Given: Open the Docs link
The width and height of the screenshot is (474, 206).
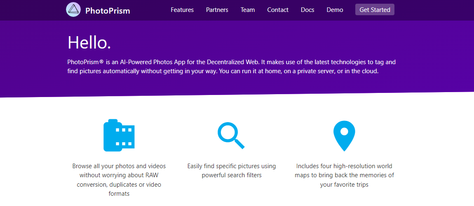Looking at the screenshot, I should tap(307, 9).
